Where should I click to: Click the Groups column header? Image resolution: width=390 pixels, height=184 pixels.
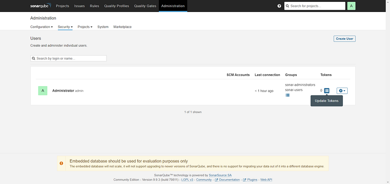click(x=291, y=75)
